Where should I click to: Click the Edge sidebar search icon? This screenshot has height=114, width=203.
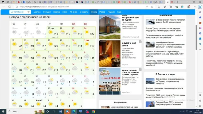tap(200, 12)
